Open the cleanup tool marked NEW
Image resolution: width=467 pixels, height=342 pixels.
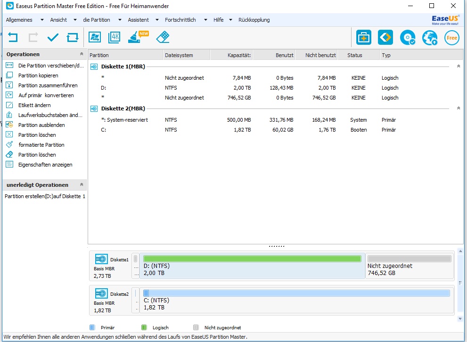[138, 37]
